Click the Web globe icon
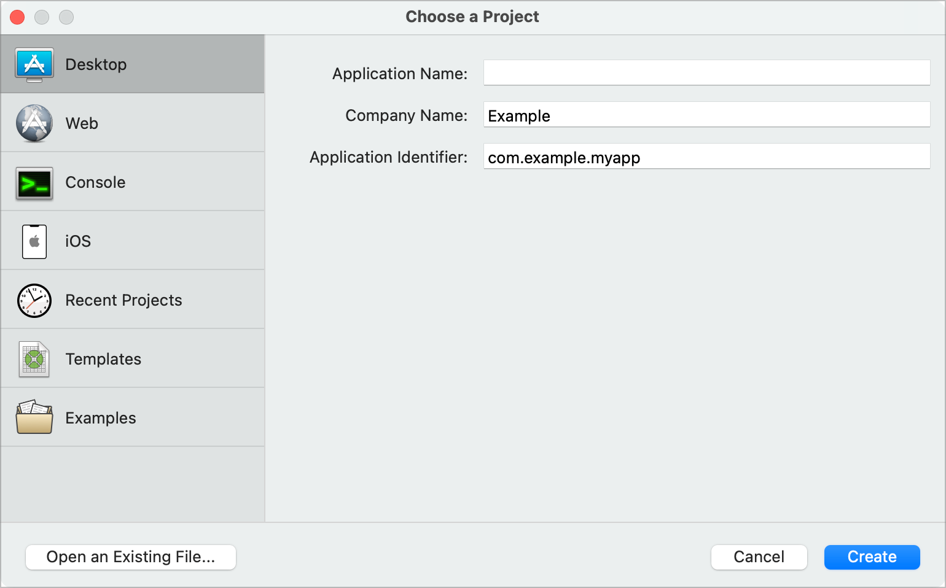Image resolution: width=946 pixels, height=588 pixels. pos(34,123)
